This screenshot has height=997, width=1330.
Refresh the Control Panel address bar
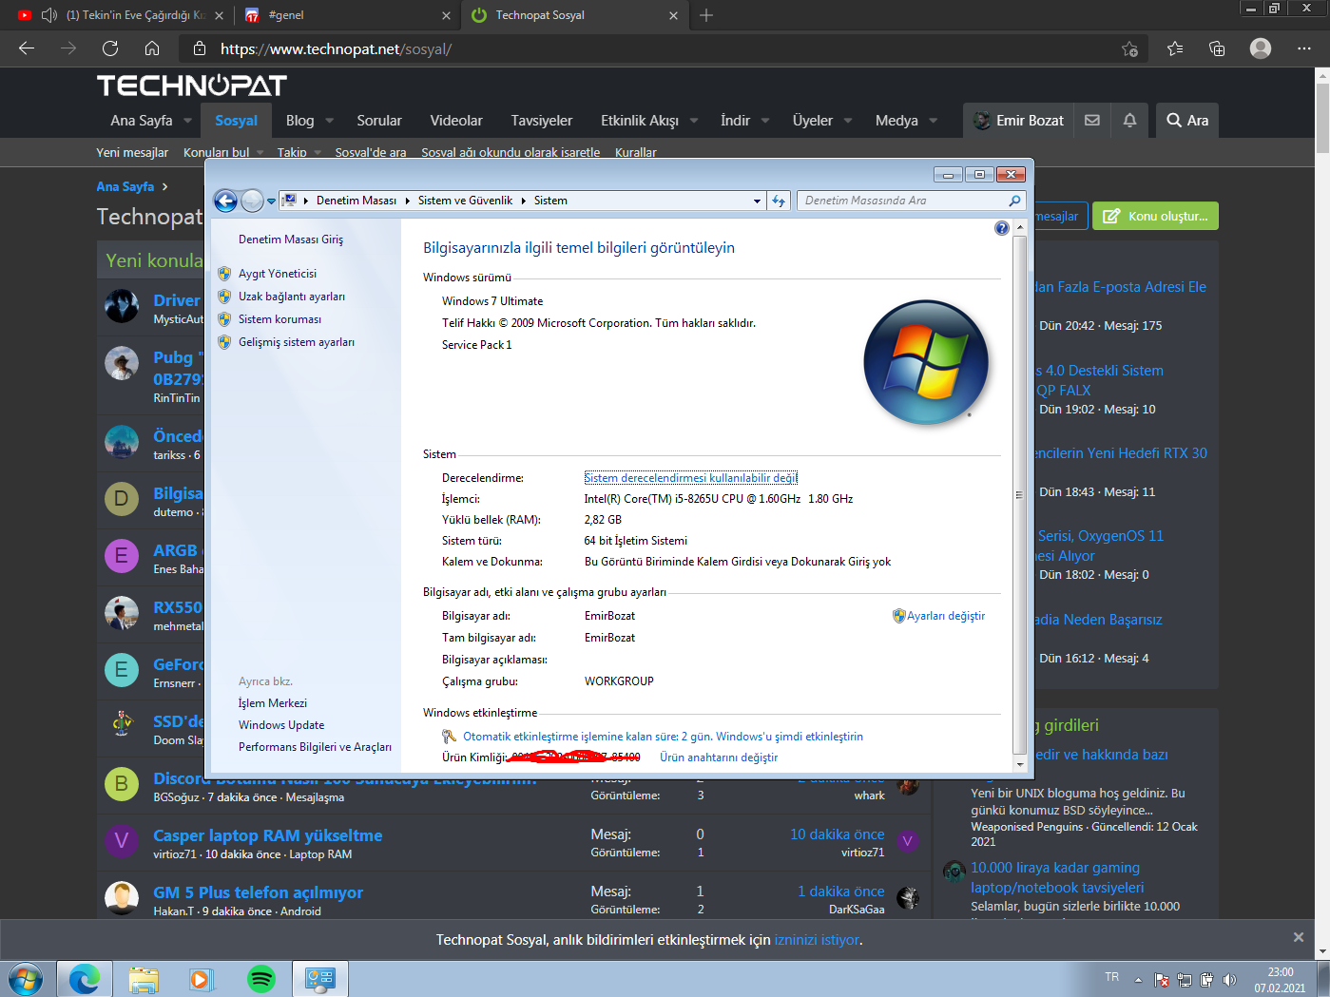click(x=779, y=201)
